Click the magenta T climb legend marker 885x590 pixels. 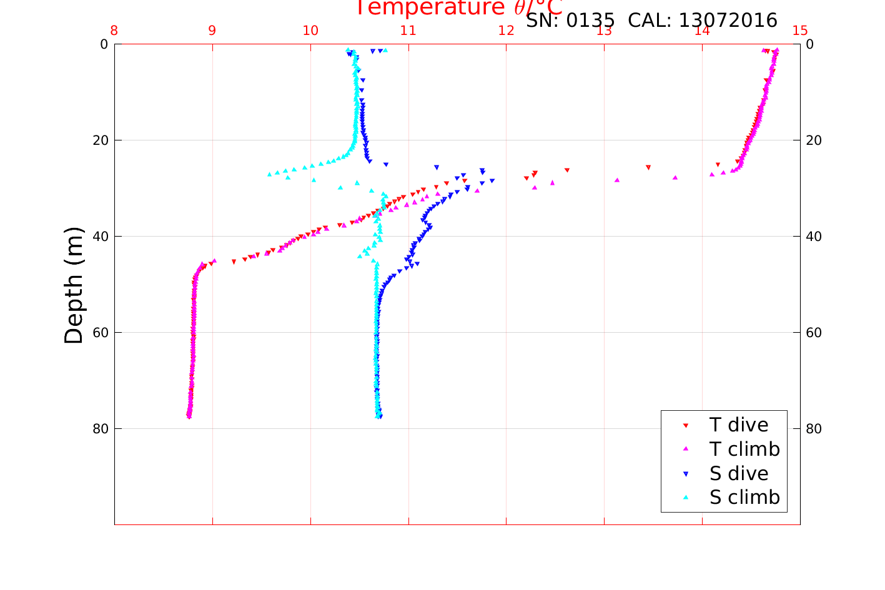tap(685, 449)
